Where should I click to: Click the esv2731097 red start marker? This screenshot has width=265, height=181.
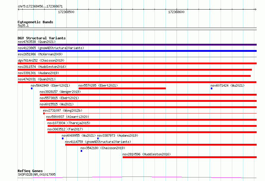pos(44,113)
